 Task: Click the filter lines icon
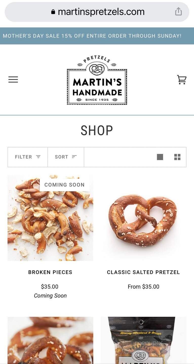coord(38,157)
